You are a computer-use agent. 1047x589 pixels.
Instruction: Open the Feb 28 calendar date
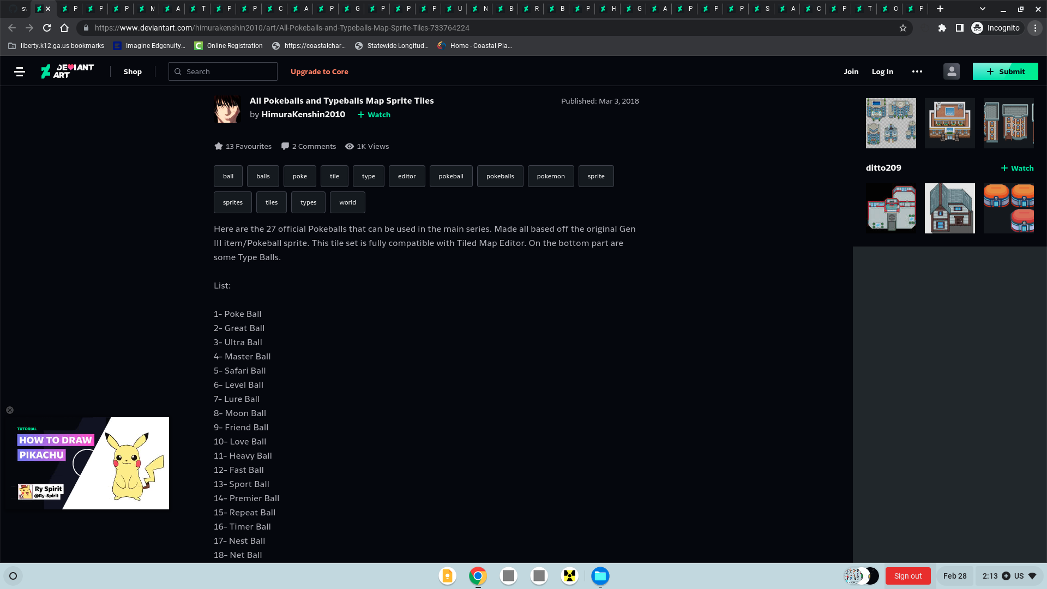pos(955,576)
